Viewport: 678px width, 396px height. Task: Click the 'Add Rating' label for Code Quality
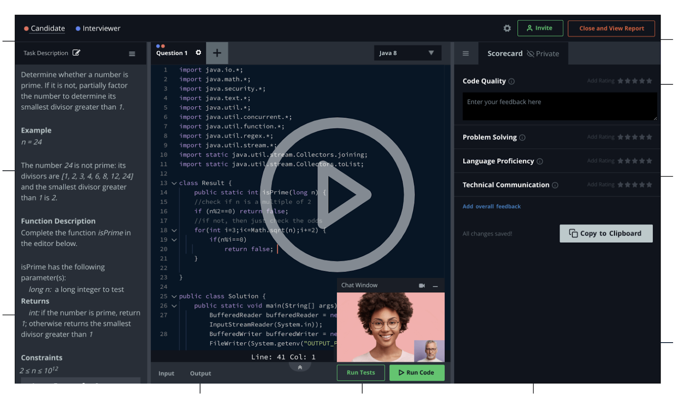point(600,81)
